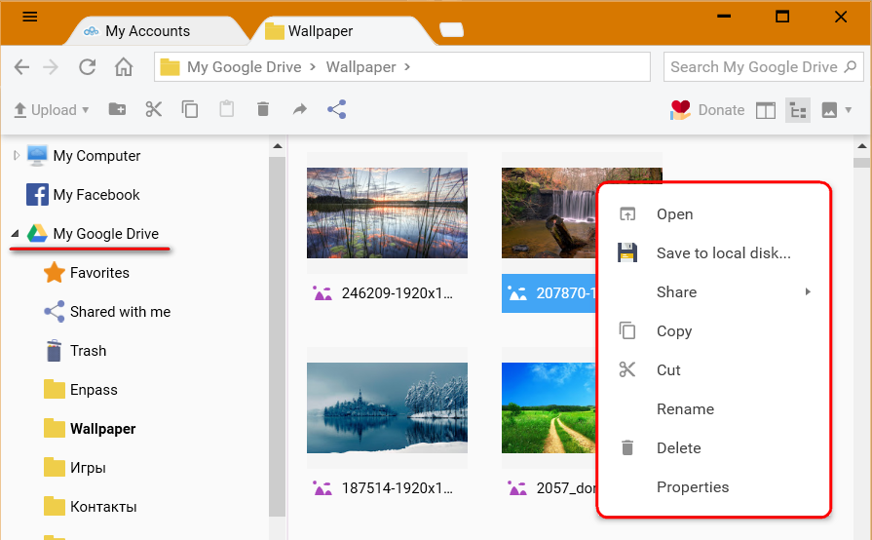This screenshot has width=872, height=540.
Task: Click the toolbar share icon
Action: [x=336, y=109]
